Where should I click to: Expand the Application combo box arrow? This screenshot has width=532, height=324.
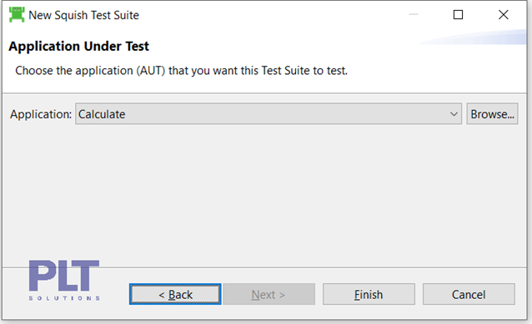(454, 114)
